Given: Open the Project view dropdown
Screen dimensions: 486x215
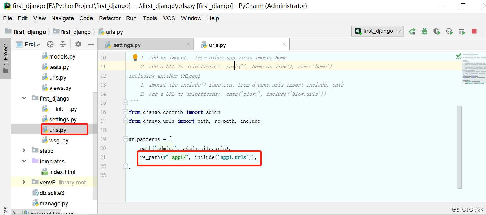Looking at the screenshot, I should tap(29, 44).
